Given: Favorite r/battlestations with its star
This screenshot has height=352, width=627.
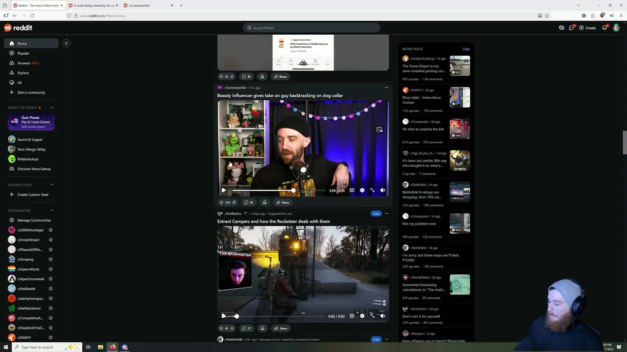Looking at the screenshot, I should pos(50,308).
